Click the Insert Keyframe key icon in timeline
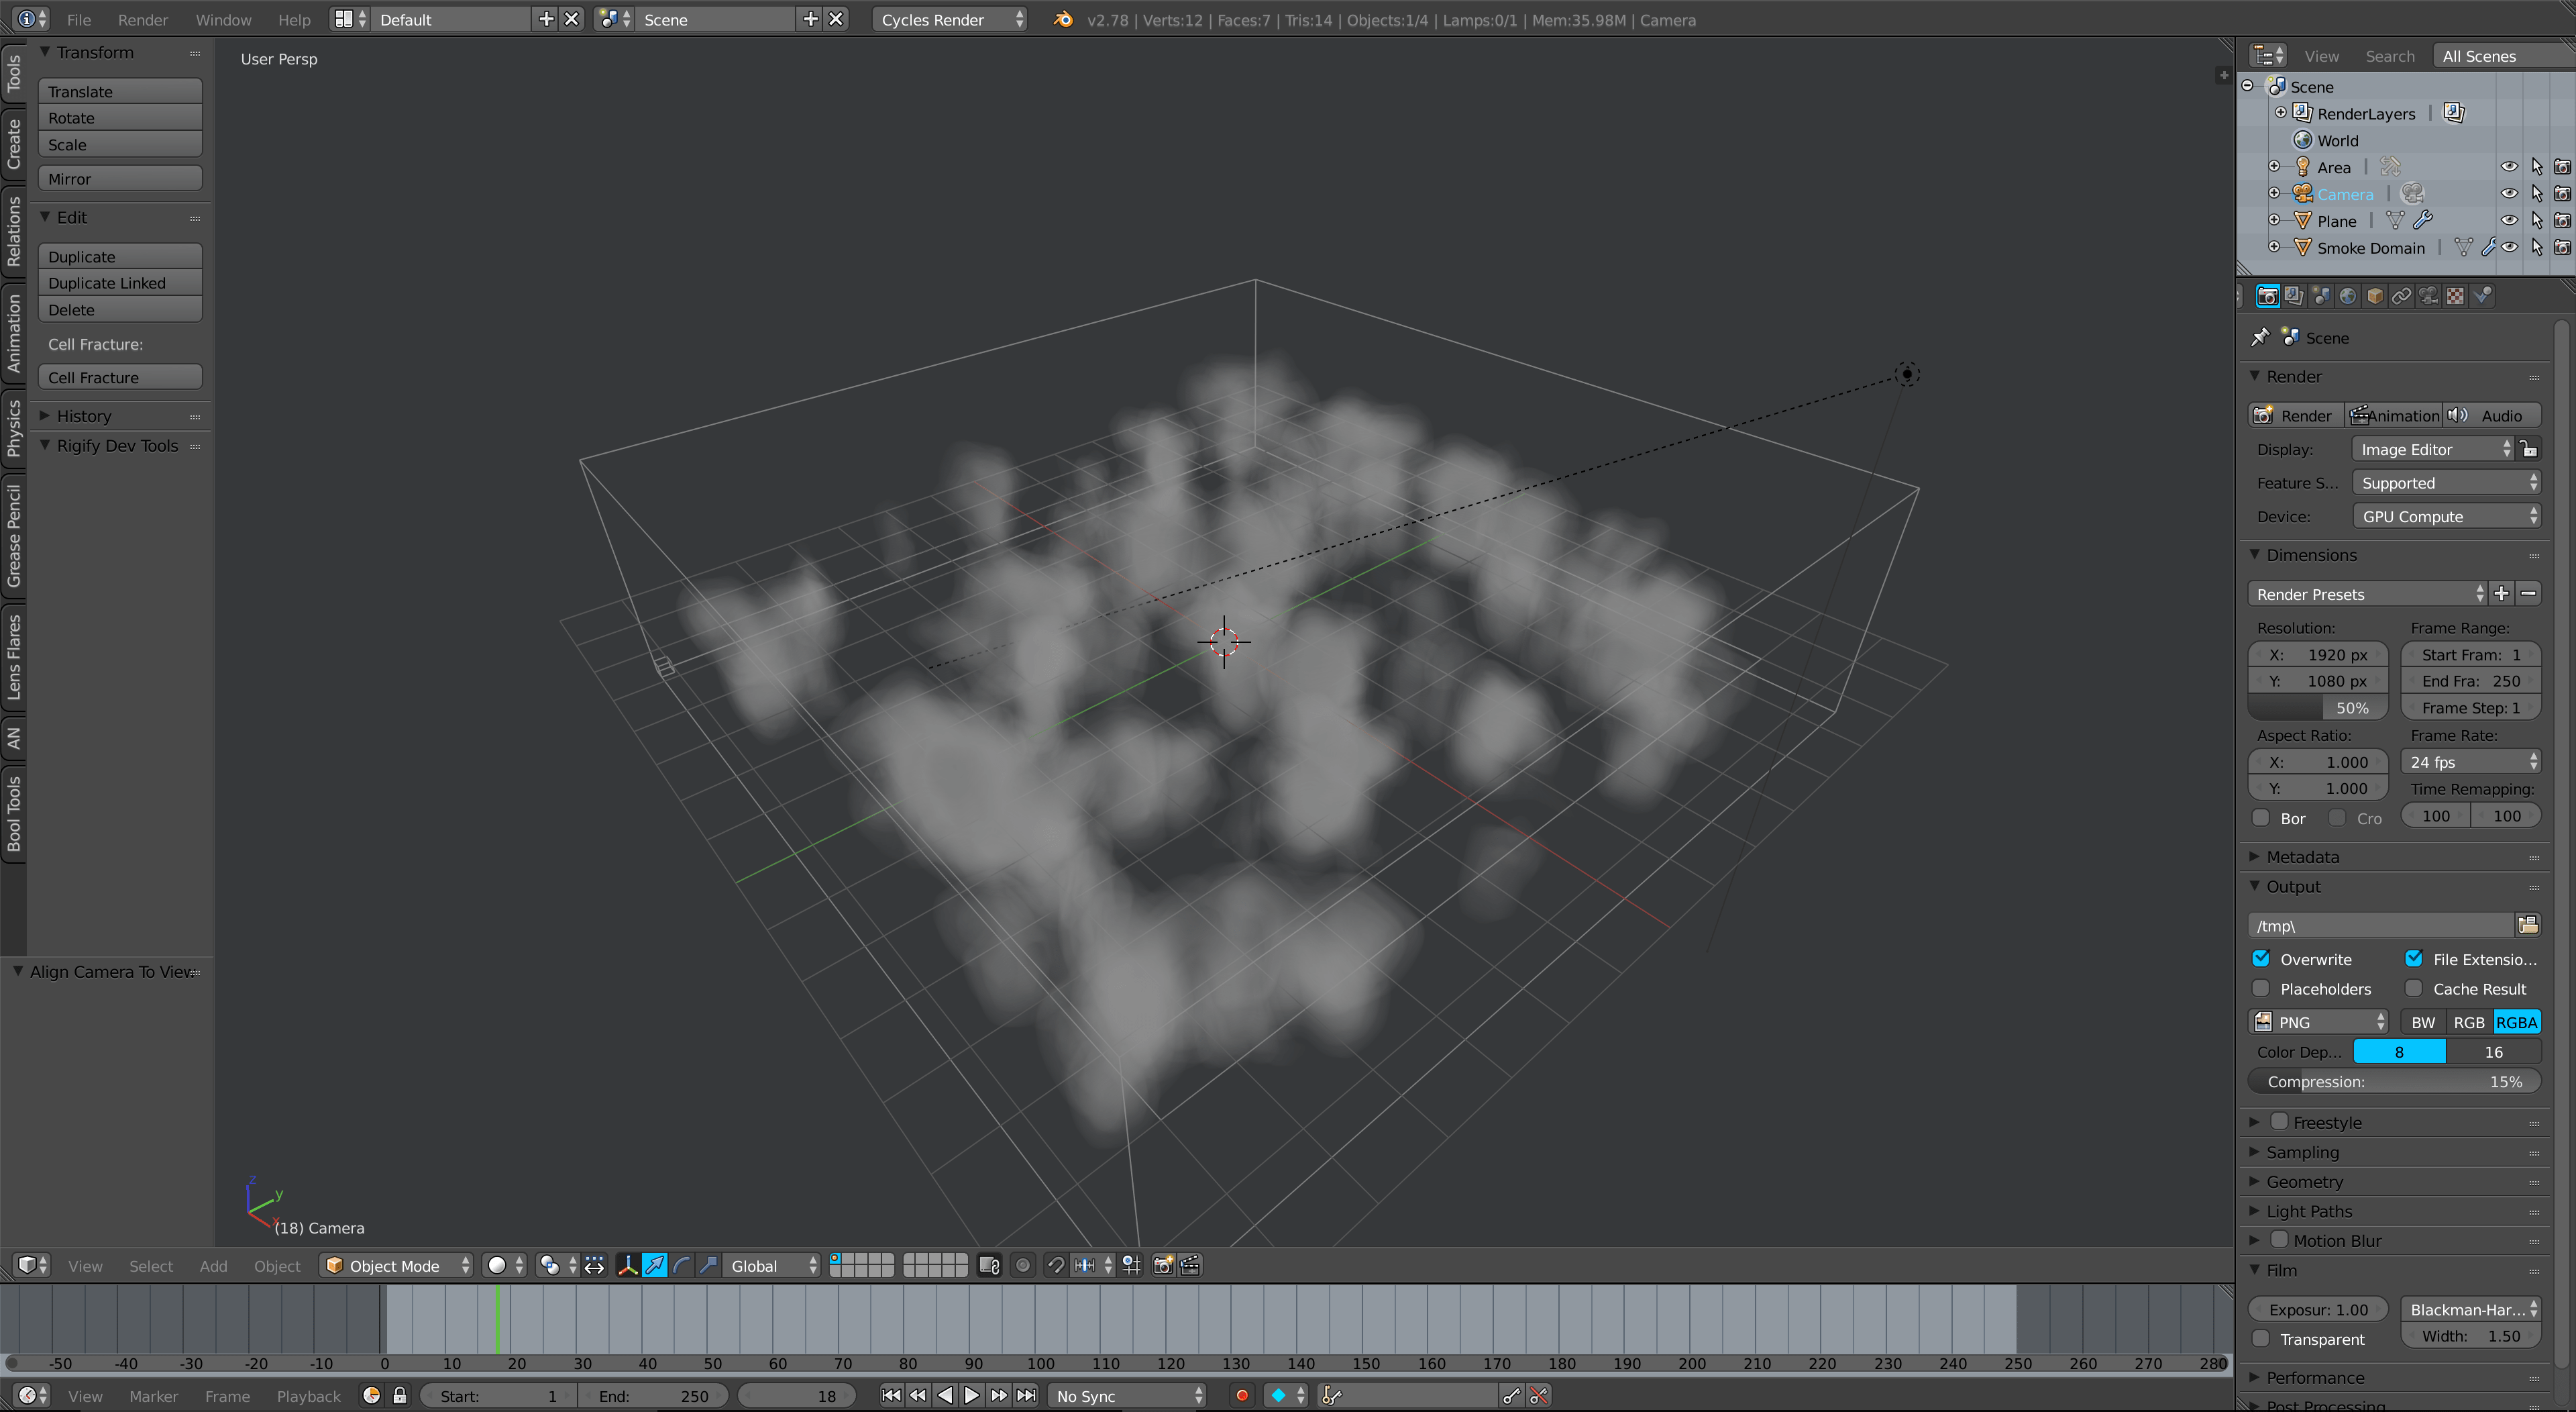Viewport: 2576px width, 1412px height. 1511,1396
